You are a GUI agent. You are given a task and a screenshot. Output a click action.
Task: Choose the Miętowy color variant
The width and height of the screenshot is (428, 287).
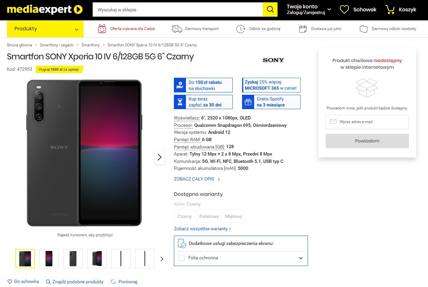click(233, 216)
